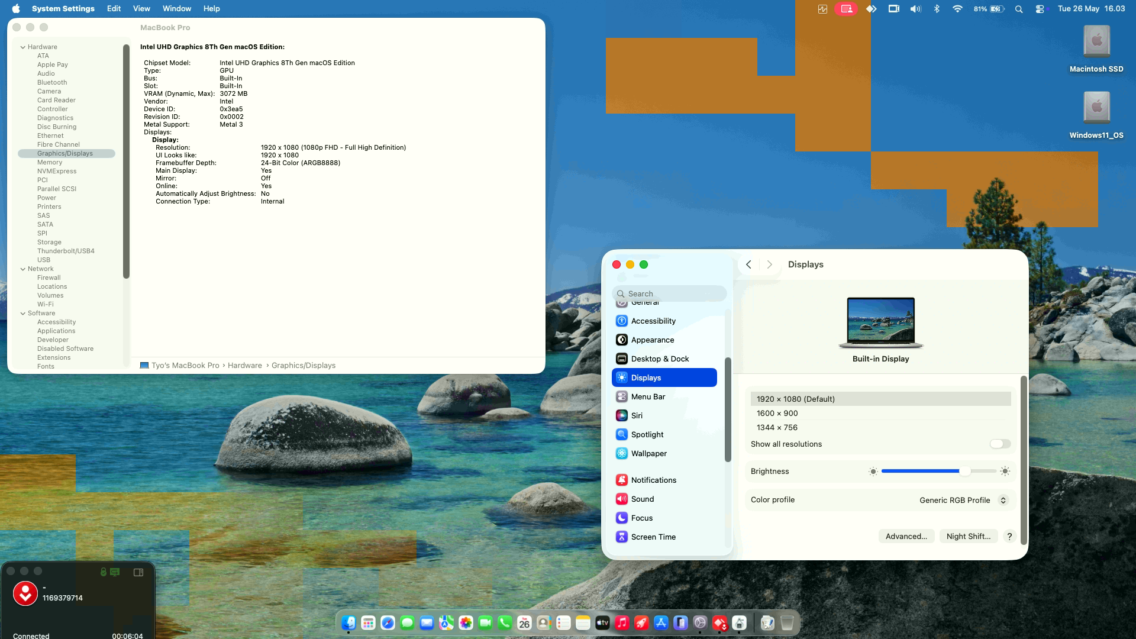
Task: Click the Advanced… button in Displays
Action: coord(906,536)
